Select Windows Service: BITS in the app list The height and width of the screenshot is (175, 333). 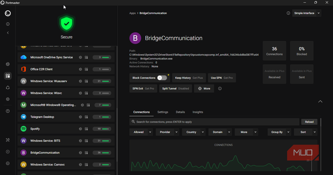[66, 141]
